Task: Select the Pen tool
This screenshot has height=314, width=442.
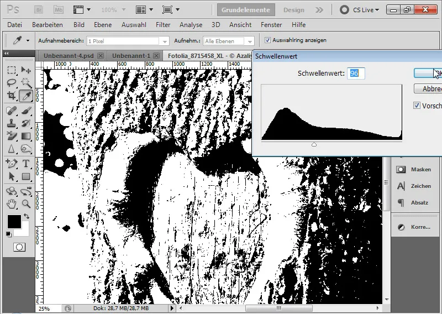Action: pos(11,163)
